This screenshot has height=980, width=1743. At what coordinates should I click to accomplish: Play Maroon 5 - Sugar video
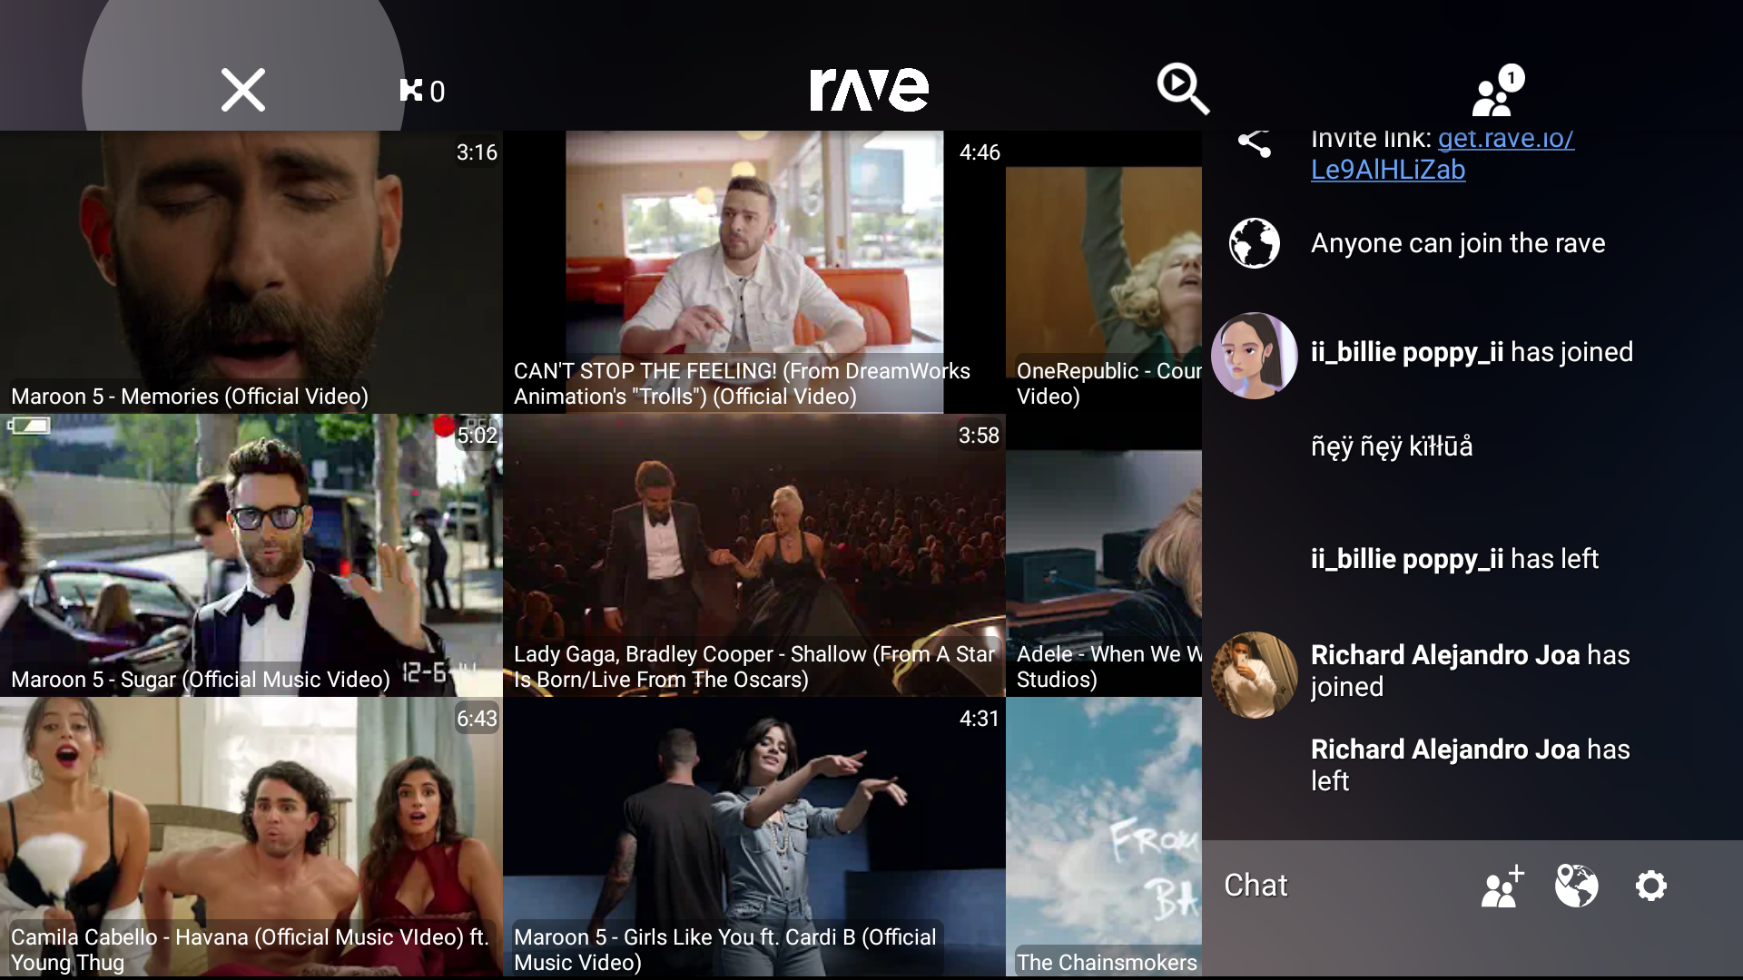251,555
